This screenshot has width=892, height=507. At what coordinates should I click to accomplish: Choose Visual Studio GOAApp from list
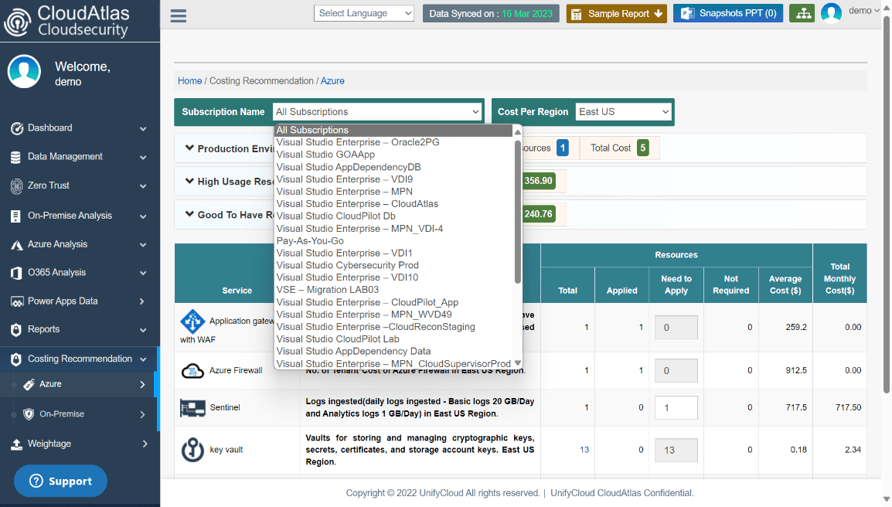[x=325, y=155]
